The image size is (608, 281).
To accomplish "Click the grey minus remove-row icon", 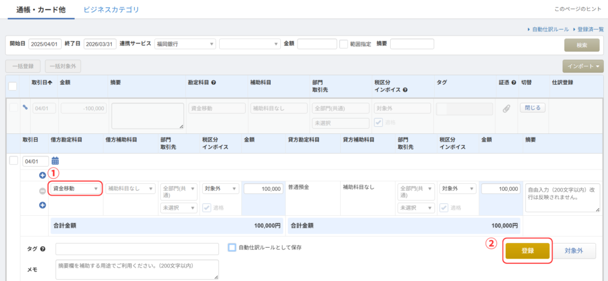I will (x=42, y=191).
